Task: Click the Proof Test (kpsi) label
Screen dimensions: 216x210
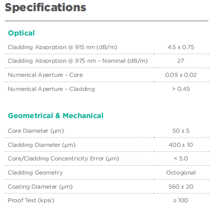Action: [31, 200]
